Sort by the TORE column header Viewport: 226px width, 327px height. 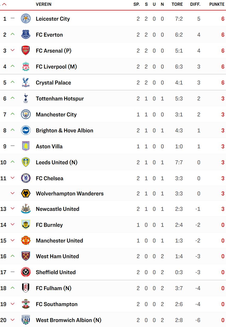click(177, 4)
